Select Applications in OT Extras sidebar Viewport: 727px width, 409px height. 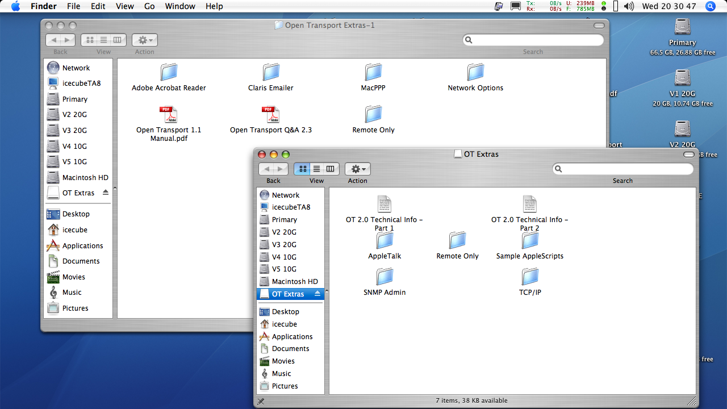point(291,336)
